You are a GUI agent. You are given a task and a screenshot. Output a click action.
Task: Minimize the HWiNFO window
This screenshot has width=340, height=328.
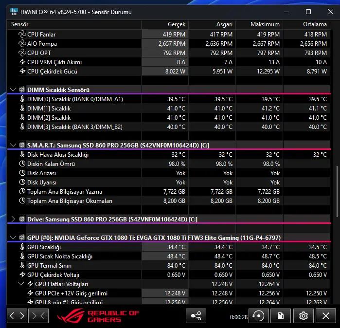(286, 12)
